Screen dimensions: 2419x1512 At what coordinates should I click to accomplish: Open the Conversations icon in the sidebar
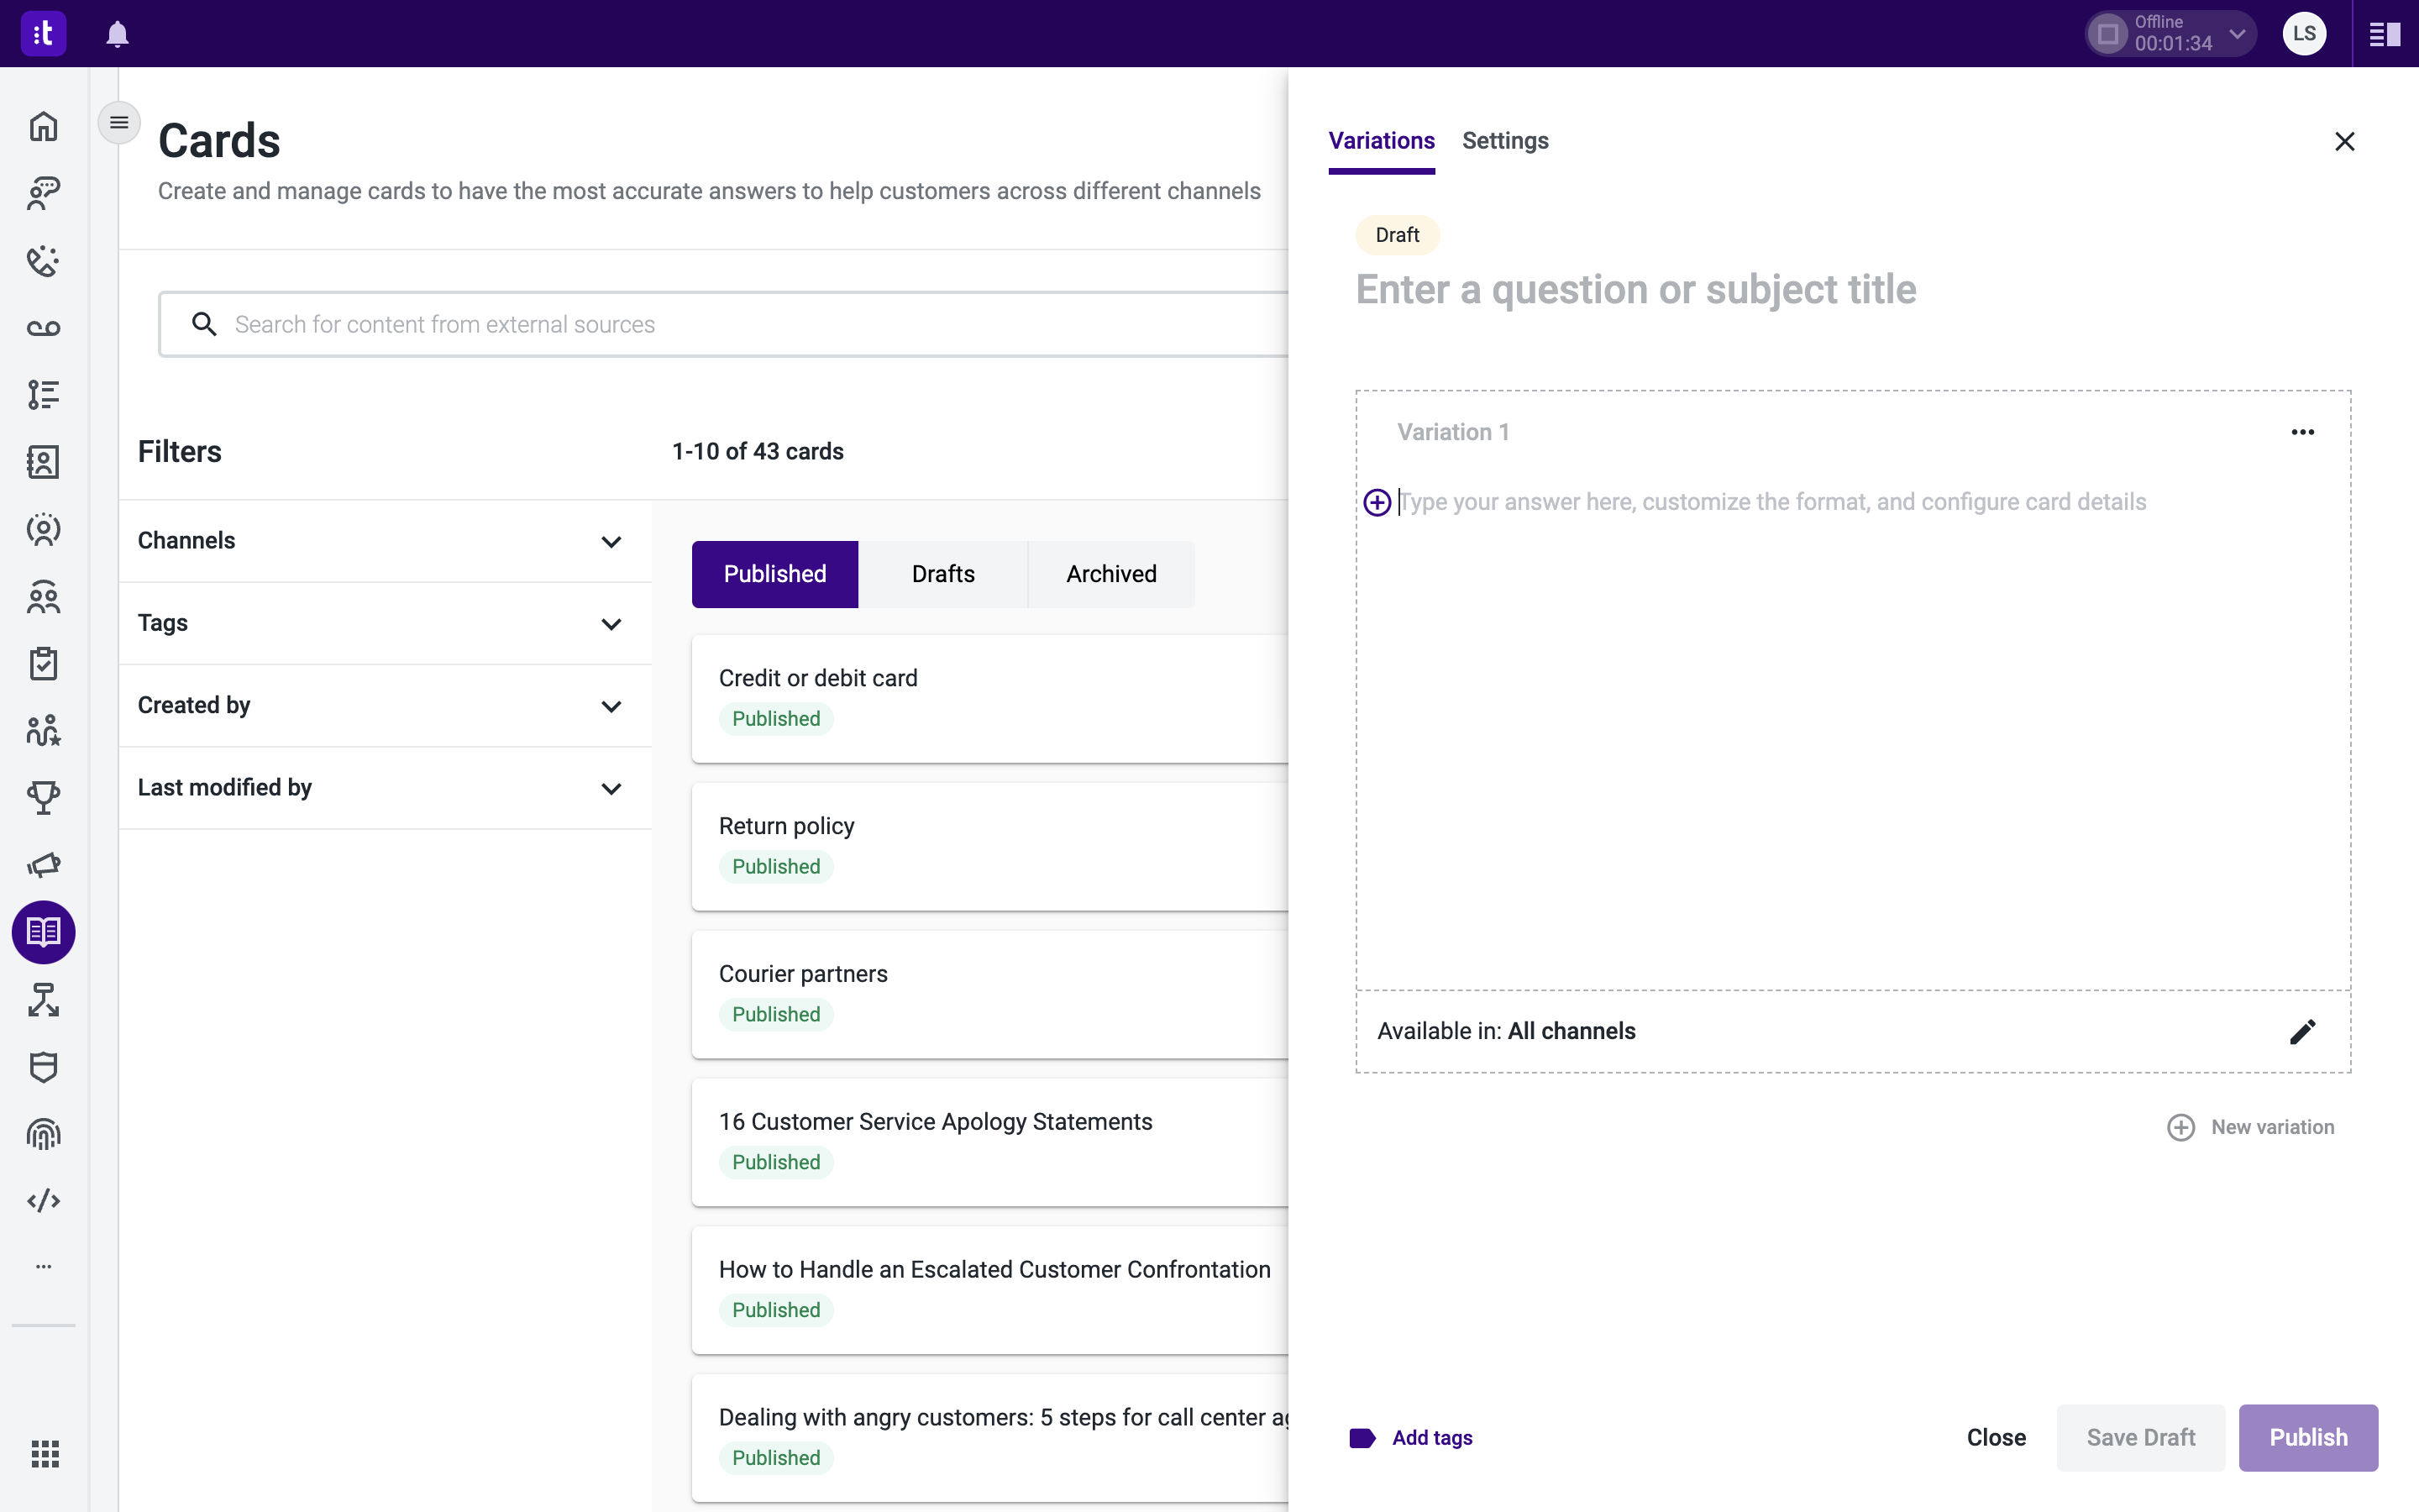43,193
